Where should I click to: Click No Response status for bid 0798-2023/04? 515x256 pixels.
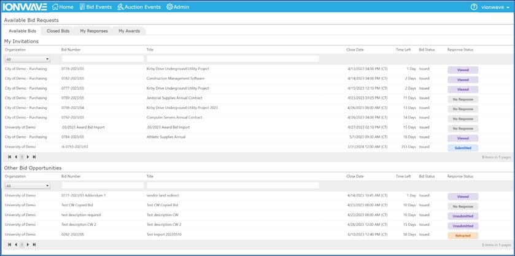coord(463,109)
